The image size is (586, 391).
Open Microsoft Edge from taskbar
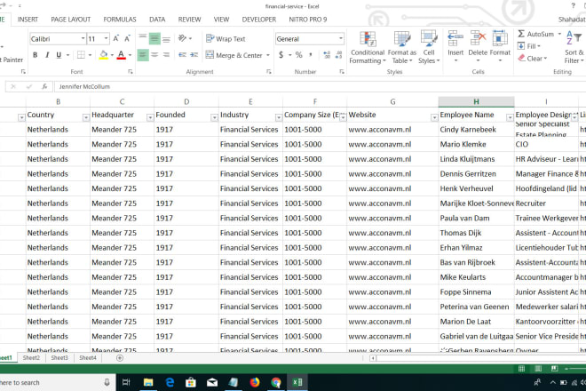[x=170, y=382]
